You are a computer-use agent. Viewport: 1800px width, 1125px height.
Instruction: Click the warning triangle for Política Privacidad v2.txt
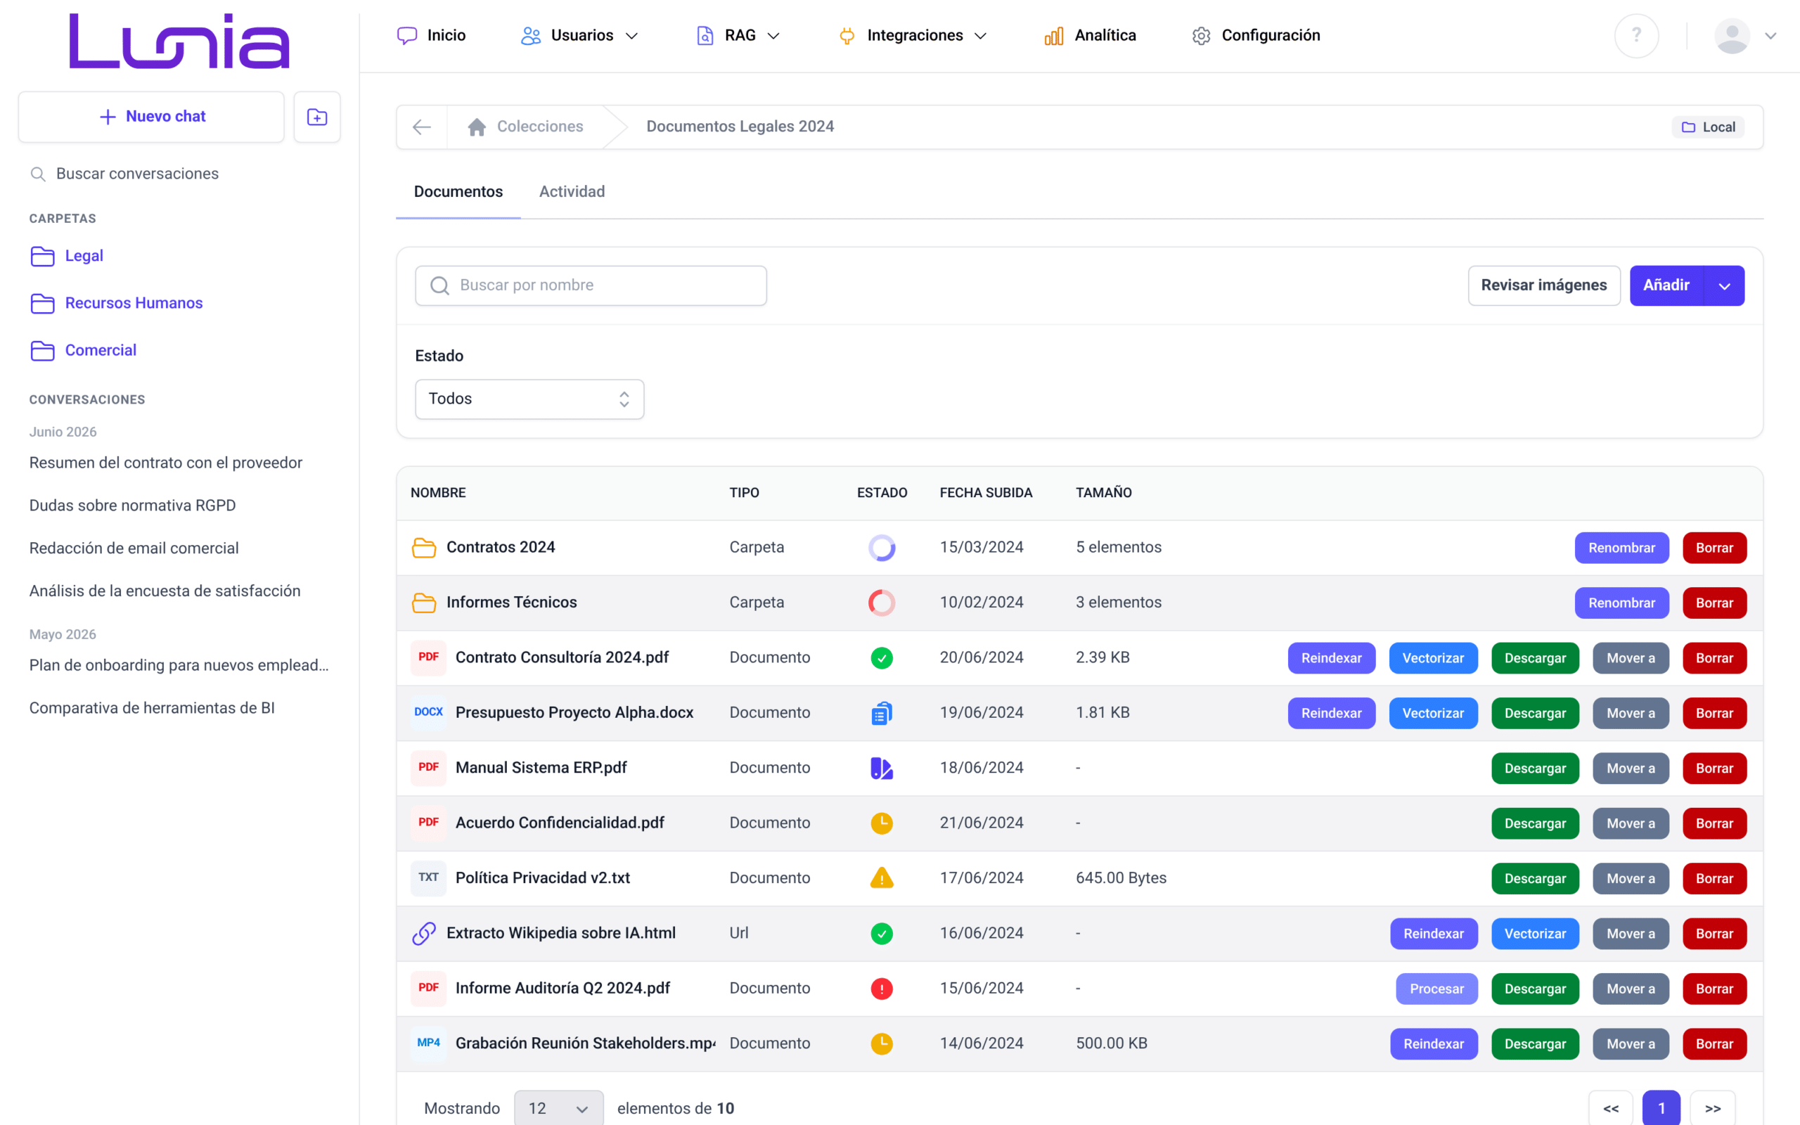[x=882, y=878]
